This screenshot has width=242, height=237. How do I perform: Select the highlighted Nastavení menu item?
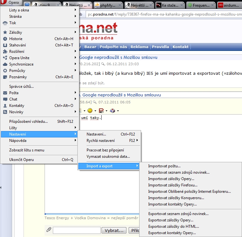(40, 134)
